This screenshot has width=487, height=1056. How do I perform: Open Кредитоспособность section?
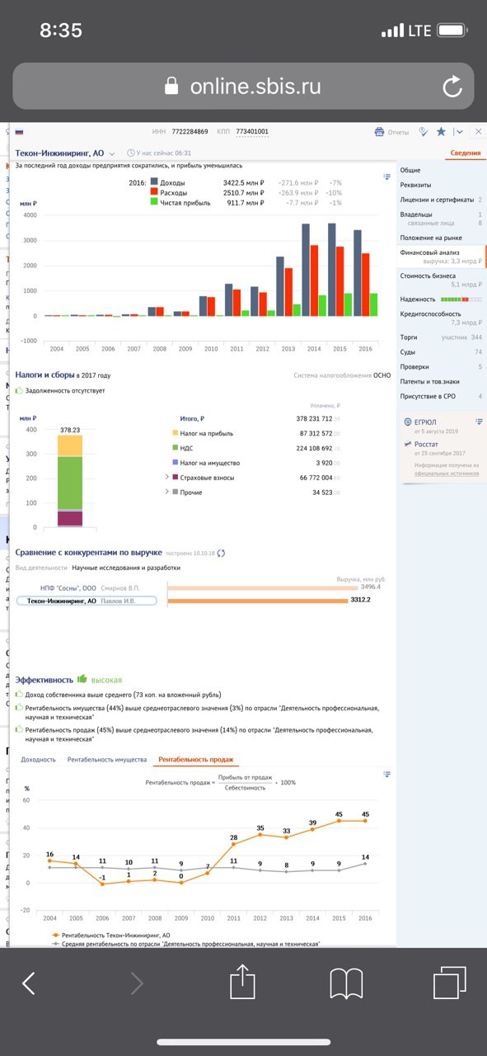pos(429,313)
